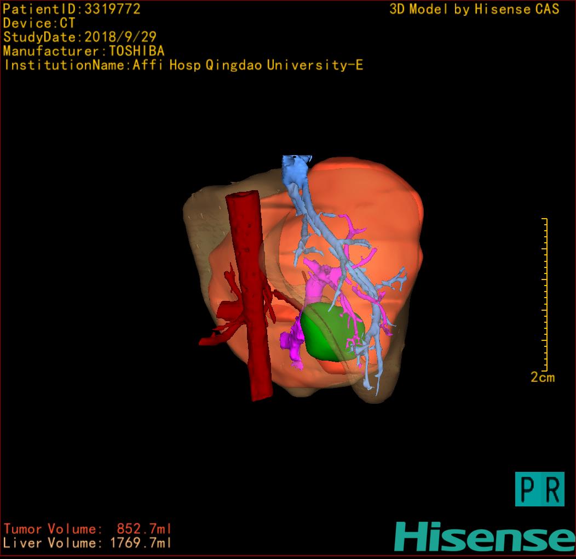Click the yellow scale bar ruler
Screen dimensions: 576x559
coord(545,295)
